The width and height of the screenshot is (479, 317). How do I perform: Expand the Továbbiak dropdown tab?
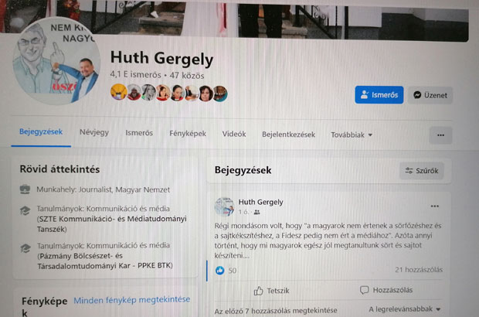(352, 135)
